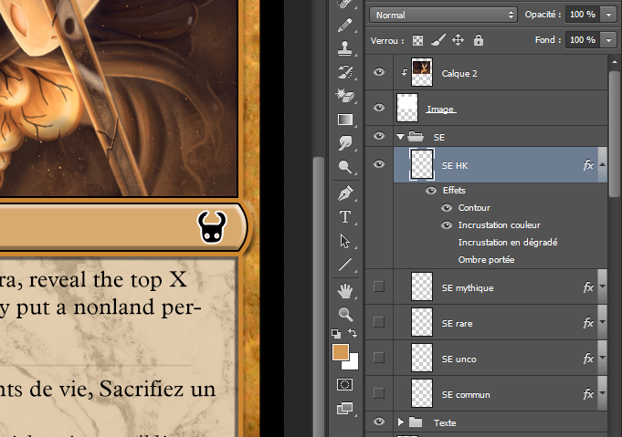The width and height of the screenshot is (622, 437).
Task: Open the Normal blend mode dropdown
Action: pos(444,15)
